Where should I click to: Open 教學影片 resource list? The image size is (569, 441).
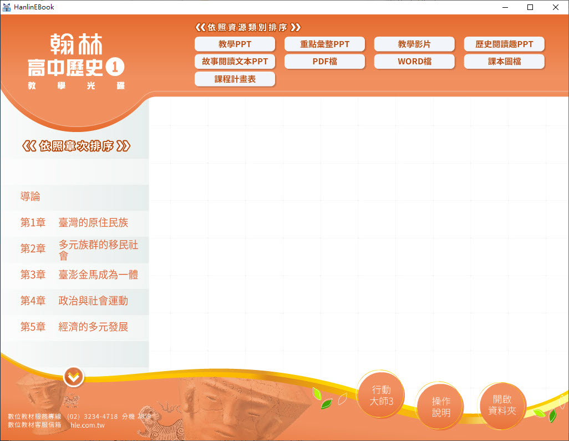(x=414, y=44)
